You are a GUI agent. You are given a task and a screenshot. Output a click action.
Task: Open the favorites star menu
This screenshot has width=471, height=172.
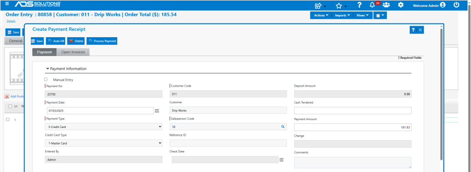coord(339,6)
